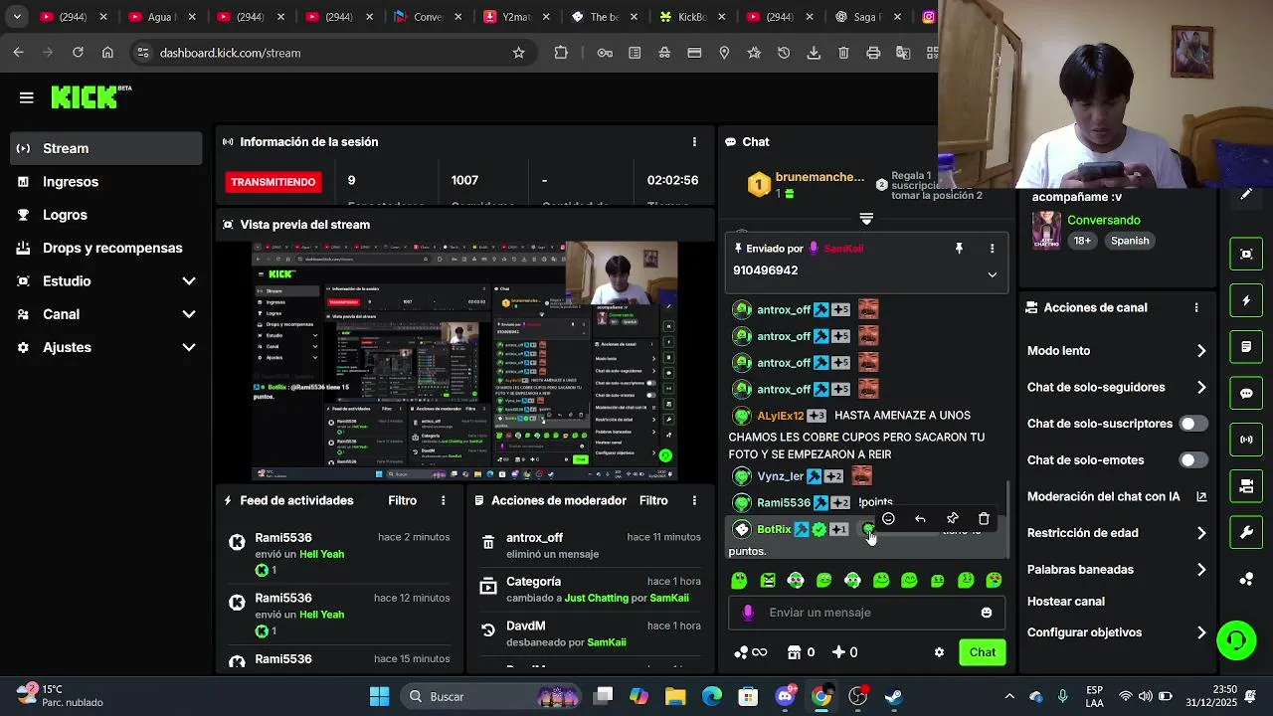Expand the Estudio sidebar section
Image resolution: width=1273 pixels, height=716 pixels.
pos(105,281)
